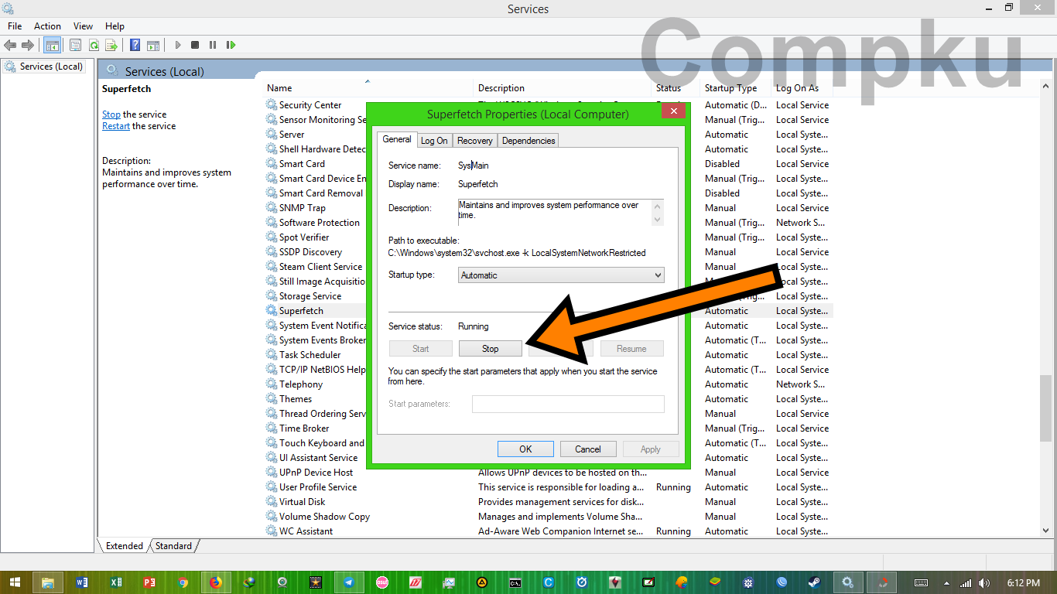The height and width of the screenshot is (594, 1057).
Task: Click the Back arrow in the Services toolbar
Action: pyautogui.click(x=11, y=45)
